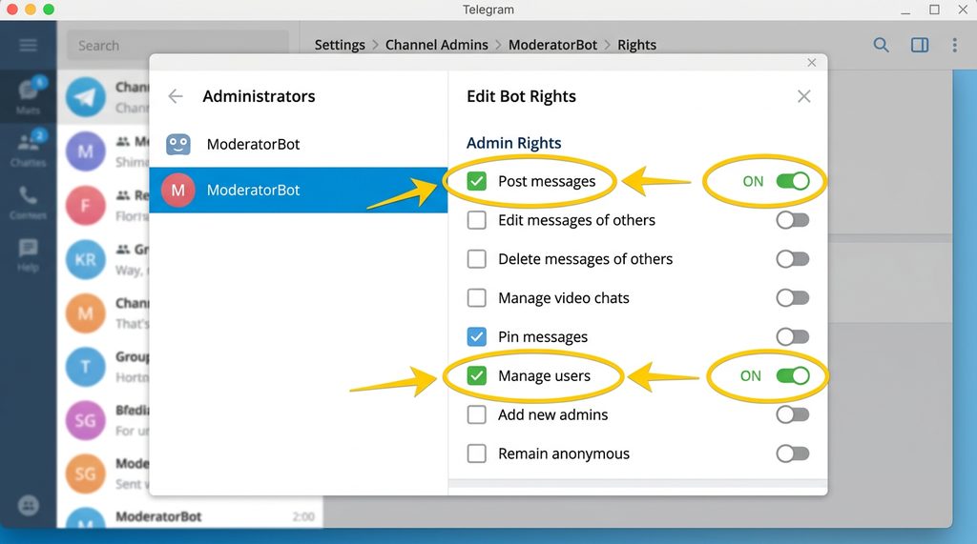Screen dimensions: 977x544
Task: Close the Edit Bot Rights panel
Action: tap(803, 96)
